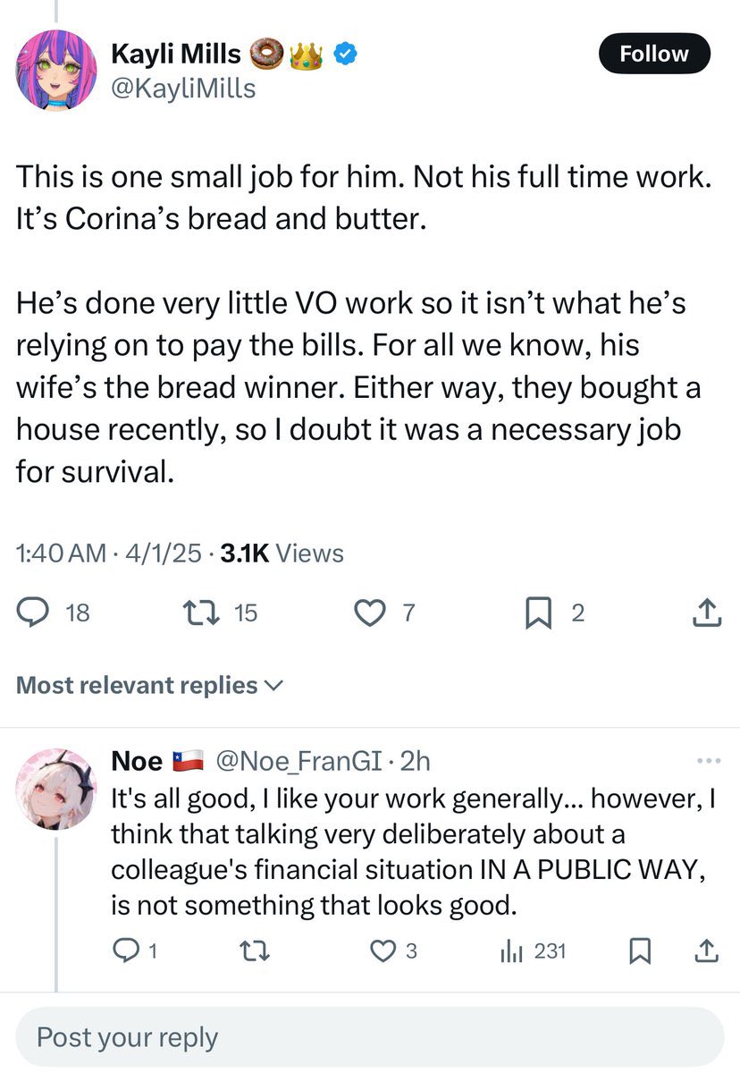Like Kayli Mills' main post
The height and width of the screenshot is (1073, 740).
click(385, 613)
